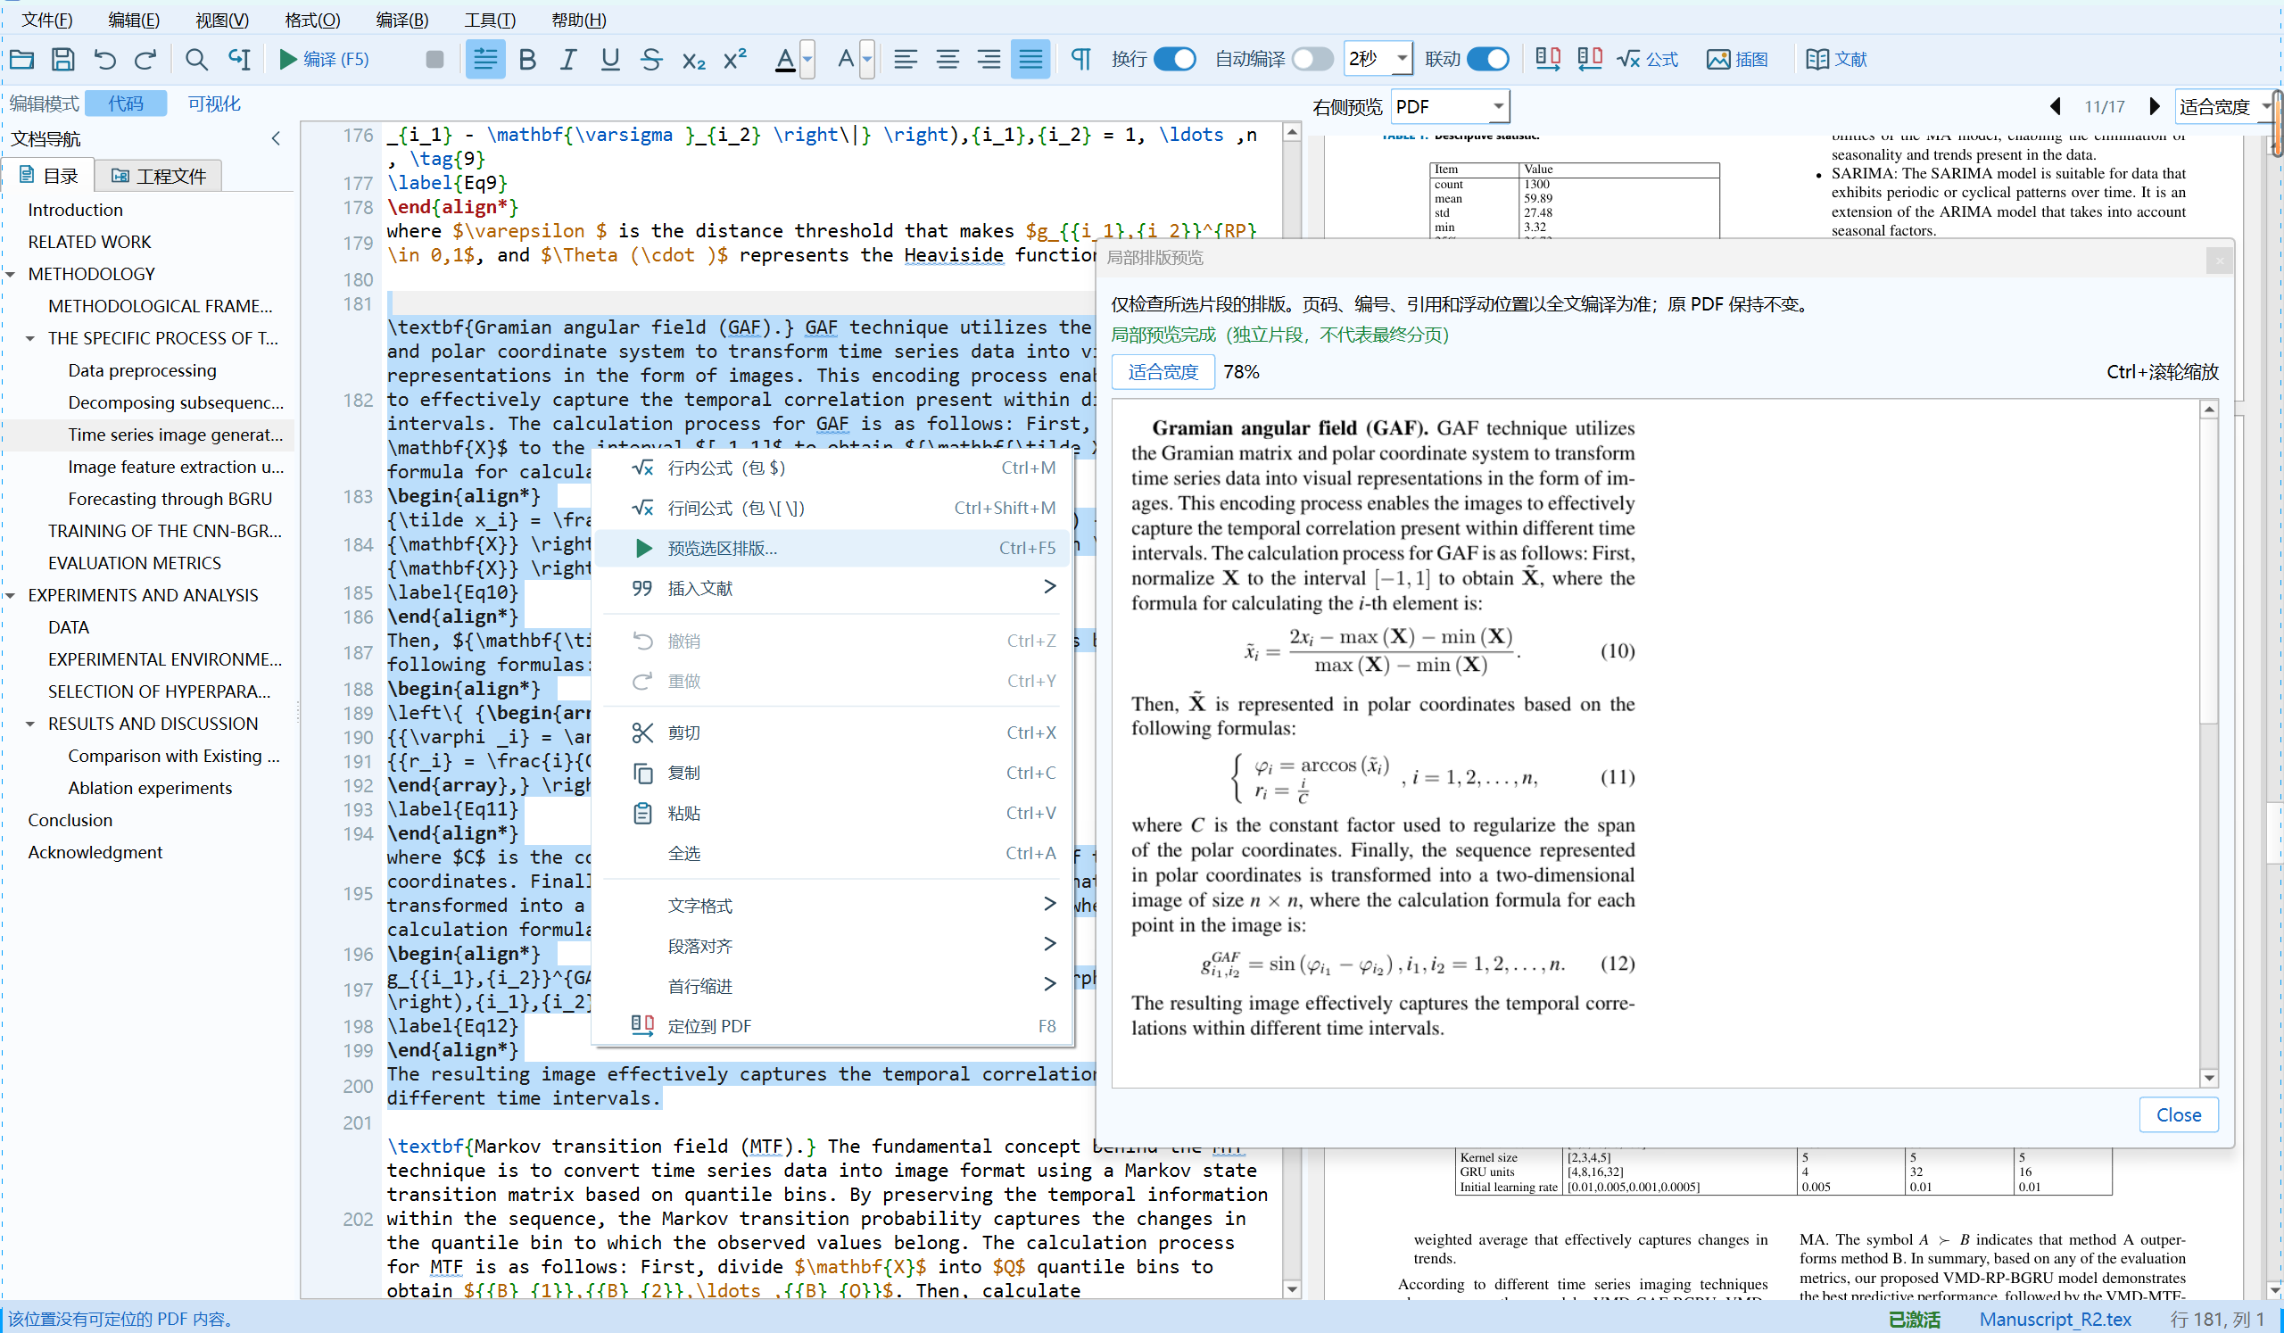Click 适合宽度 in preview dialog
This screenshot has height=1333, width=2284.
1163,371
